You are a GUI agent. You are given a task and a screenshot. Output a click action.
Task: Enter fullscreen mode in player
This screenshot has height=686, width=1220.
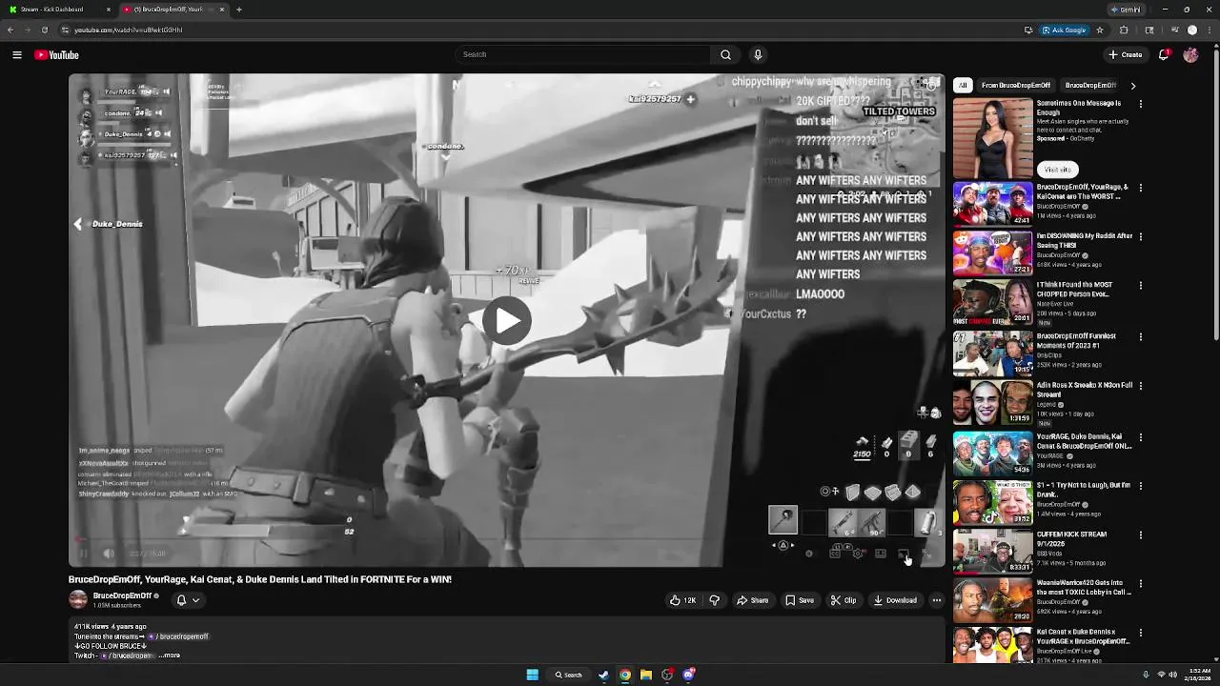(926, 554)
